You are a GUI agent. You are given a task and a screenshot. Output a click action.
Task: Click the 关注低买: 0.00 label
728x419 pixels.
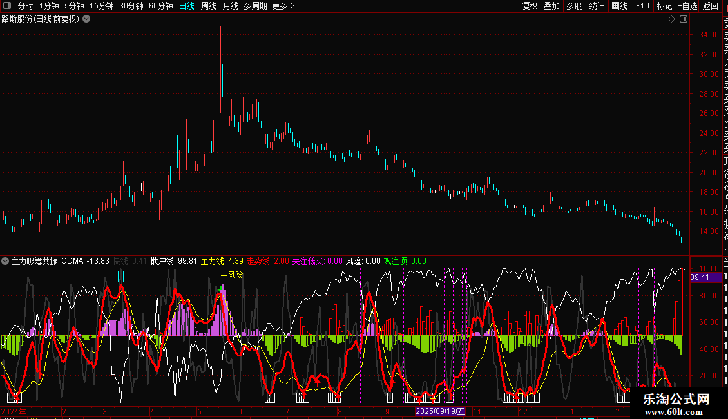317,261
